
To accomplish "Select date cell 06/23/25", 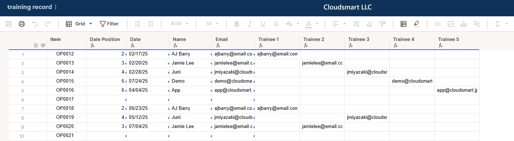I will [x=148, y=108].
